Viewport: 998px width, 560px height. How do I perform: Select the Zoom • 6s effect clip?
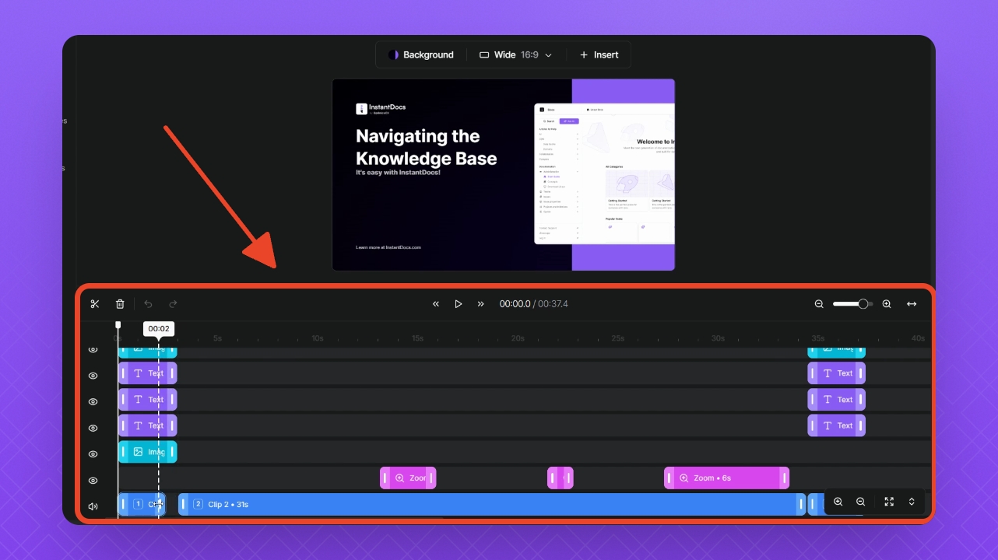(x=726, y=478)
